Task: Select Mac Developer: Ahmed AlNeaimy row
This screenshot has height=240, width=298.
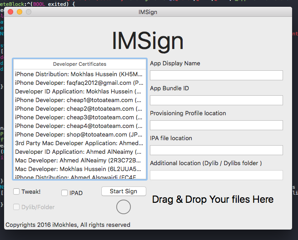Action: [x=79, y=161]
